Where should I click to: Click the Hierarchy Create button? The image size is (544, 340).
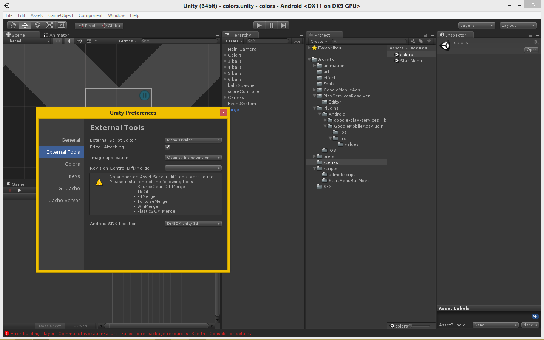pyautogui.click(x=234, y=41)
